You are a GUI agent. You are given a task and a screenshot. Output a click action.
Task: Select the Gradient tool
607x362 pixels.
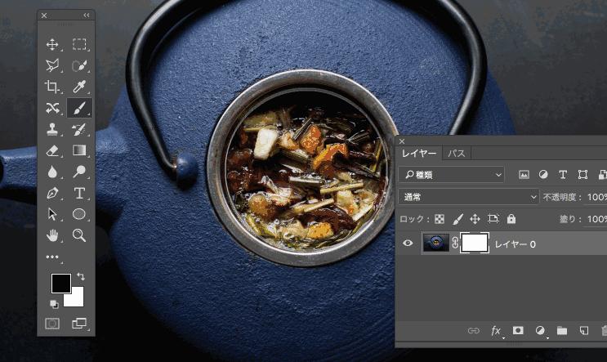pos(79,150)
